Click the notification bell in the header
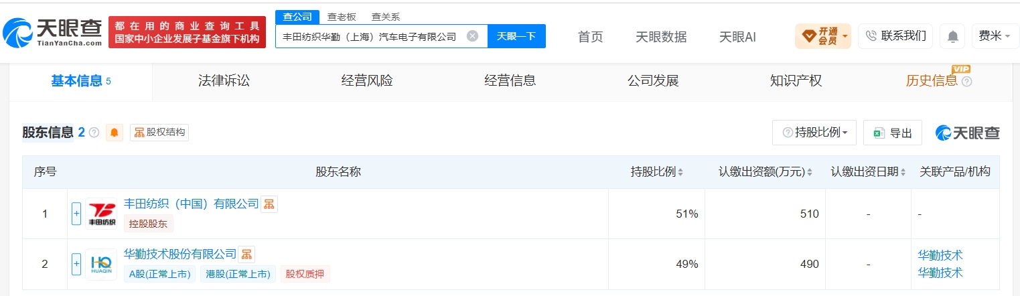The width and height of the screenshot is (1020, 296). [x=952, y=36]
